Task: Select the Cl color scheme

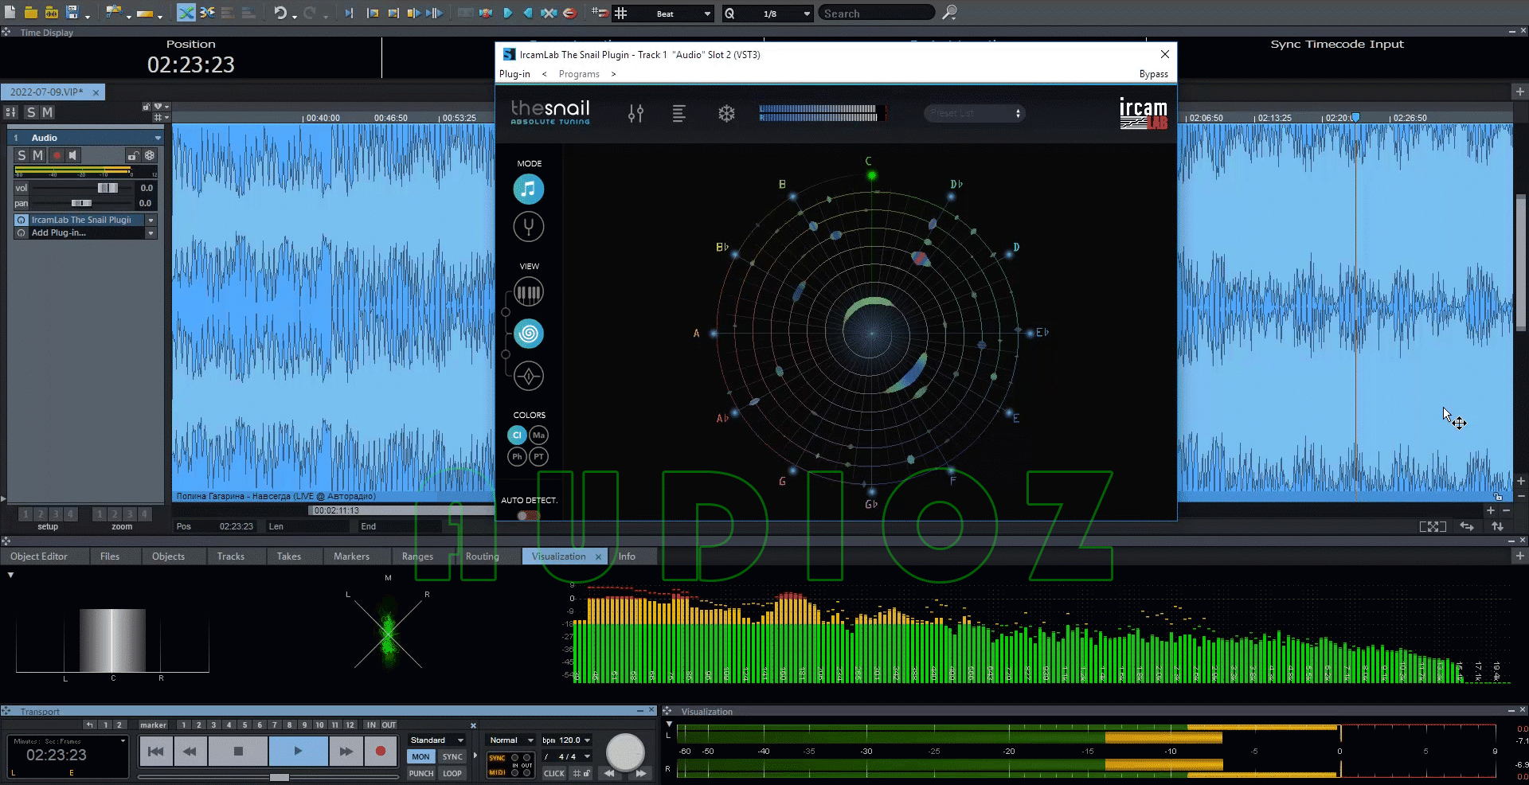Action: coord(517,435)
